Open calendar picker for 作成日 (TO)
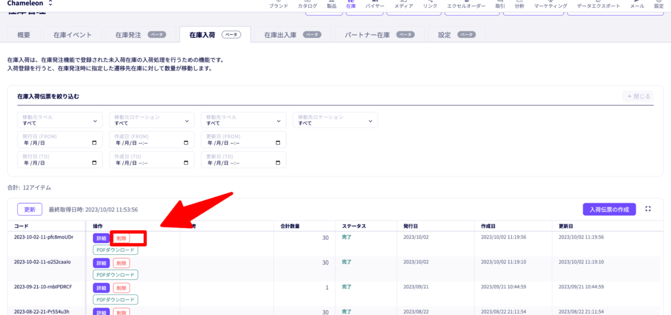 (185, 163)
